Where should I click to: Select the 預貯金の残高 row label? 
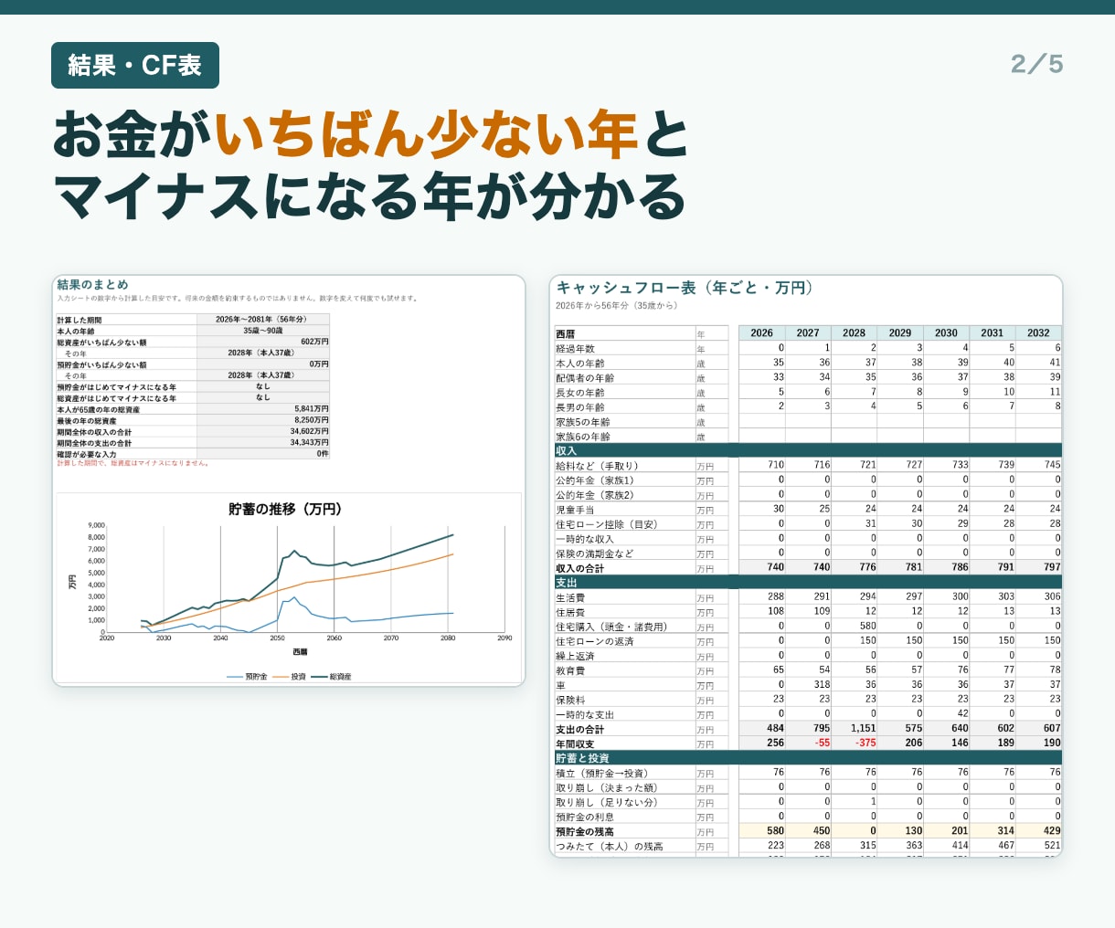pyautogui.click(x=585, y=832)
